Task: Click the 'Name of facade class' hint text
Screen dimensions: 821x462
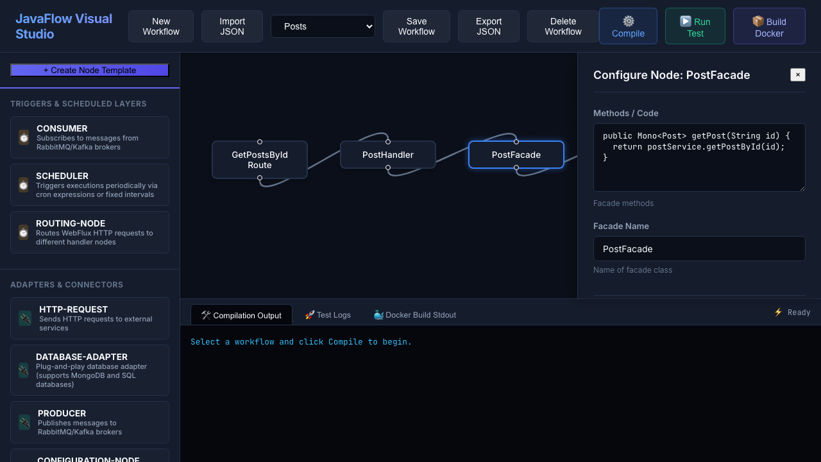Action: (x=632, y=270)
